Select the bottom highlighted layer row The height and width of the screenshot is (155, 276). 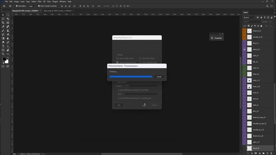point(258,148)
